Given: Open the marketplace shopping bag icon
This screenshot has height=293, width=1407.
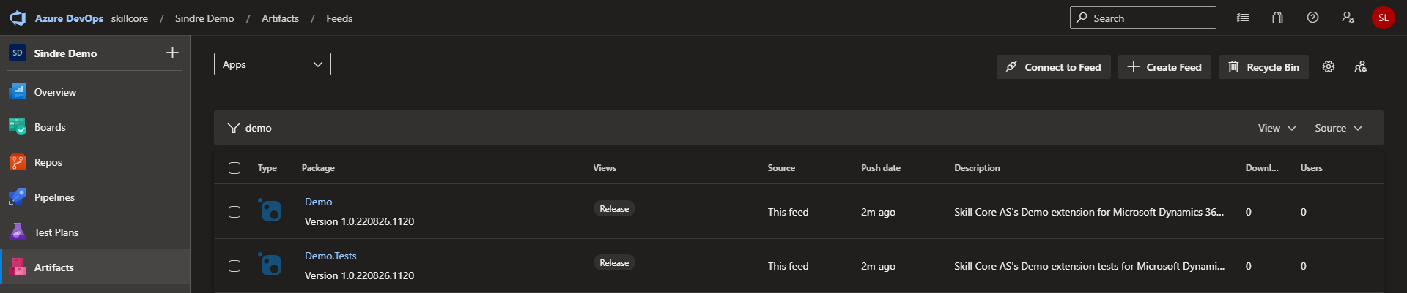Looking at the screenshot, I should [x=1277, y=18].
